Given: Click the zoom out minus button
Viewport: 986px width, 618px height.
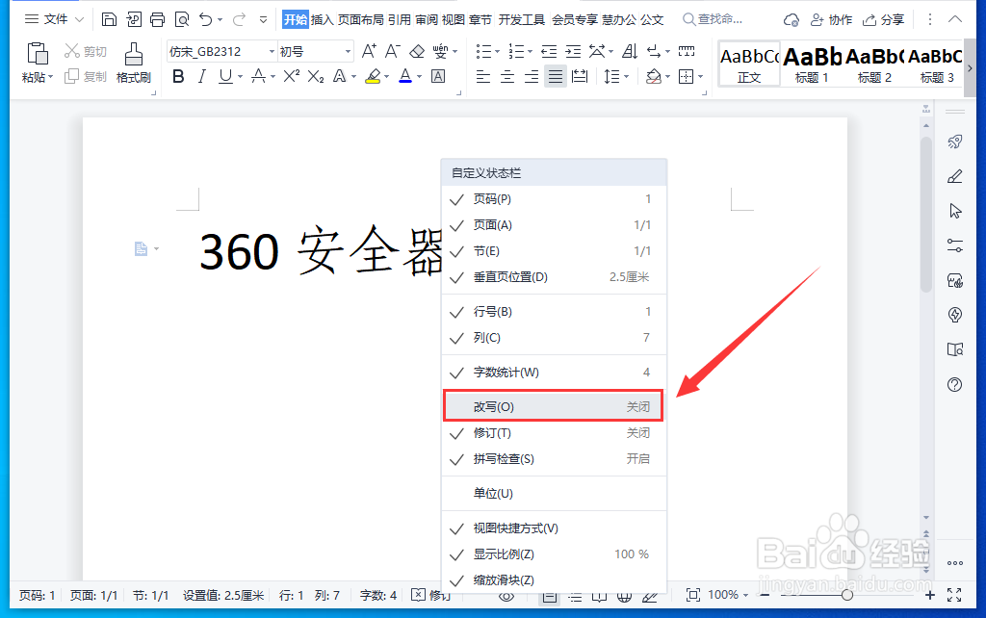Looking at the screenshot, I should point(765,595).
